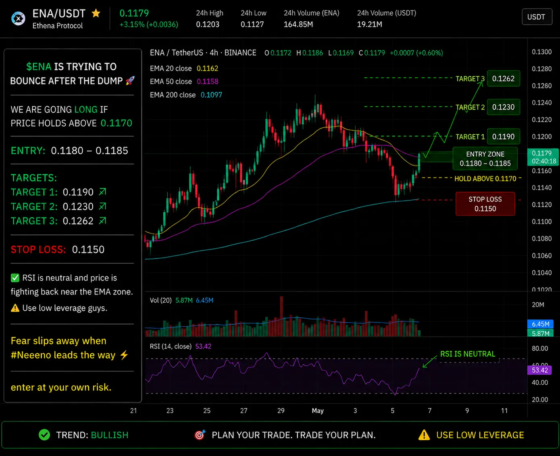Image resolution: width=560 pixels, height=456 pixels.
Task: Select the ENA/USDT pair title
Action: coord(59,14)
